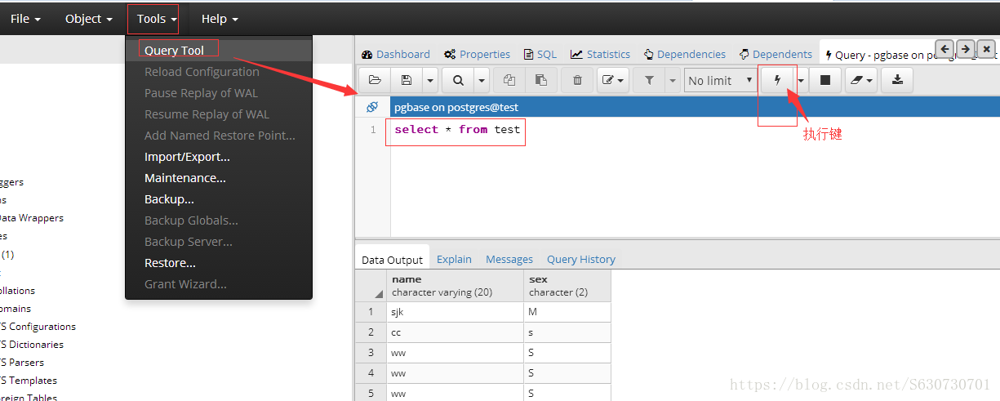The width and height of the screenshot is (1000, 401).
Task: Switch to the Properties tab
Action: (x=478, y=54)
